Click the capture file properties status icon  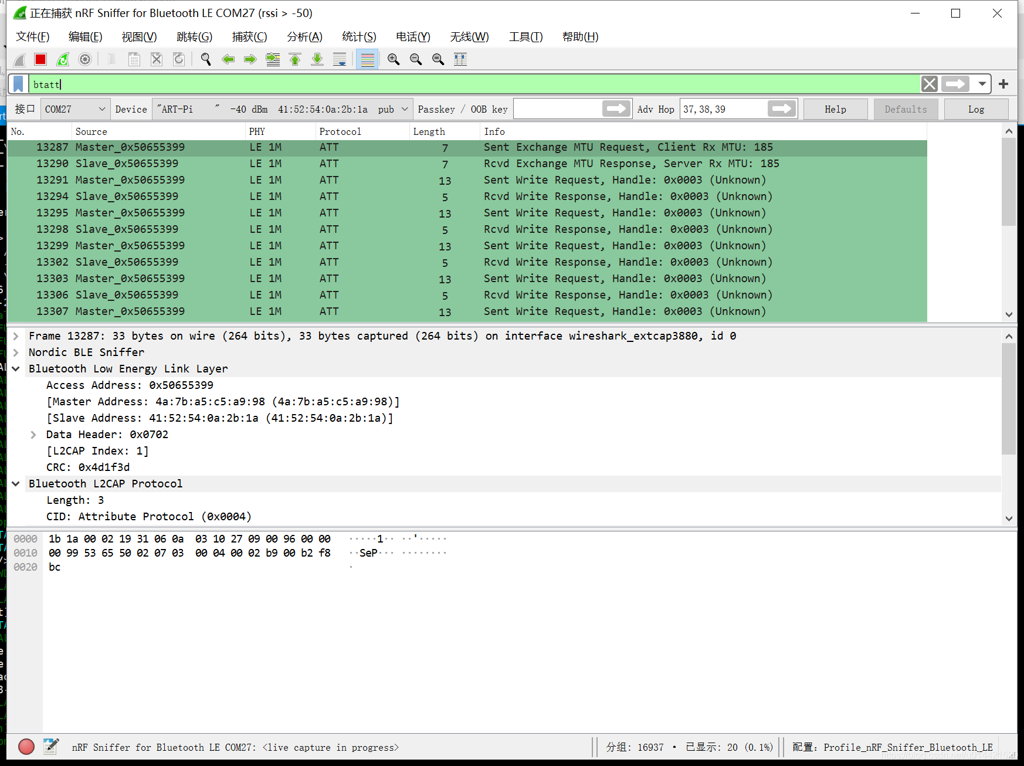point(51,747)
